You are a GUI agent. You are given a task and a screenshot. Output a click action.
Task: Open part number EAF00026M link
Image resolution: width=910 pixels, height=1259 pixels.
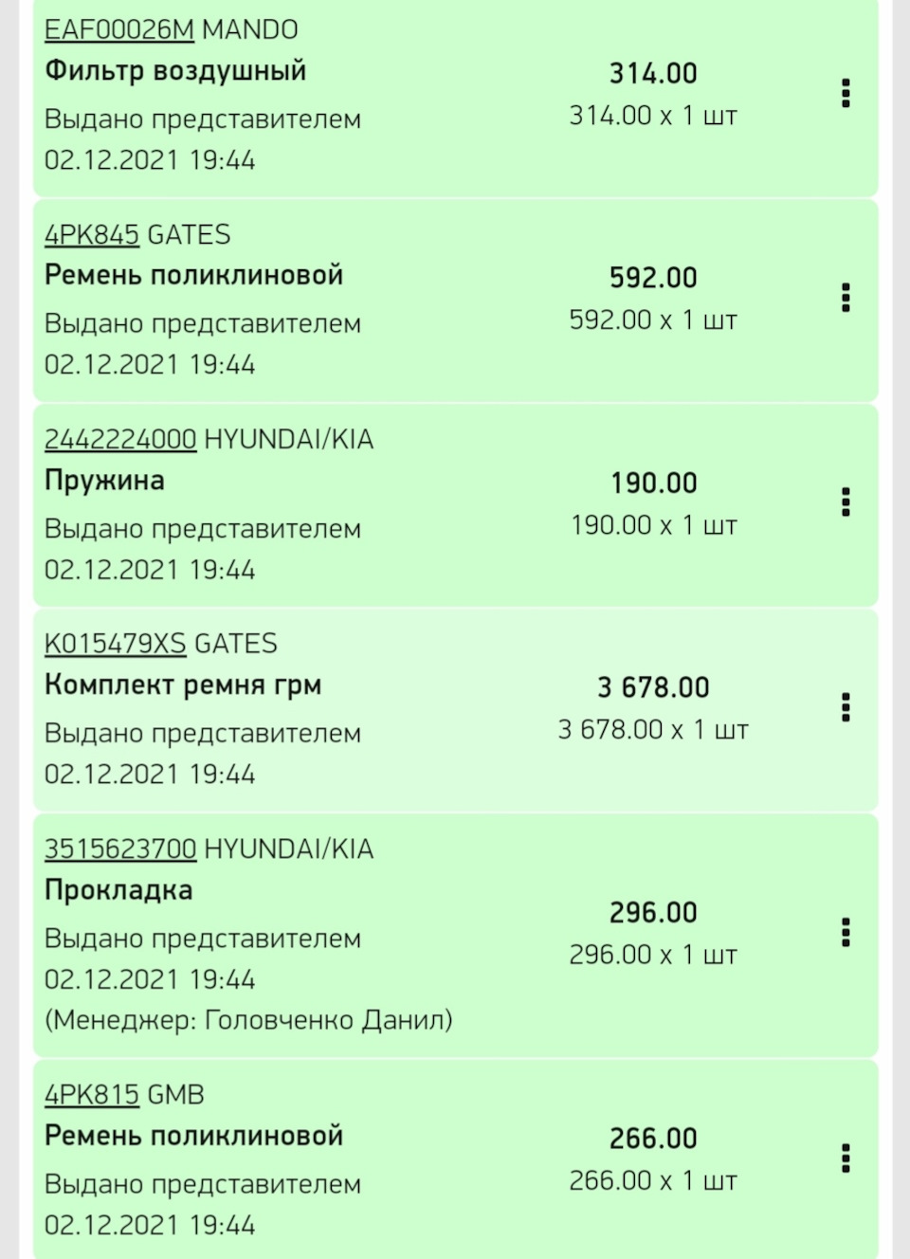click(118, 30)
